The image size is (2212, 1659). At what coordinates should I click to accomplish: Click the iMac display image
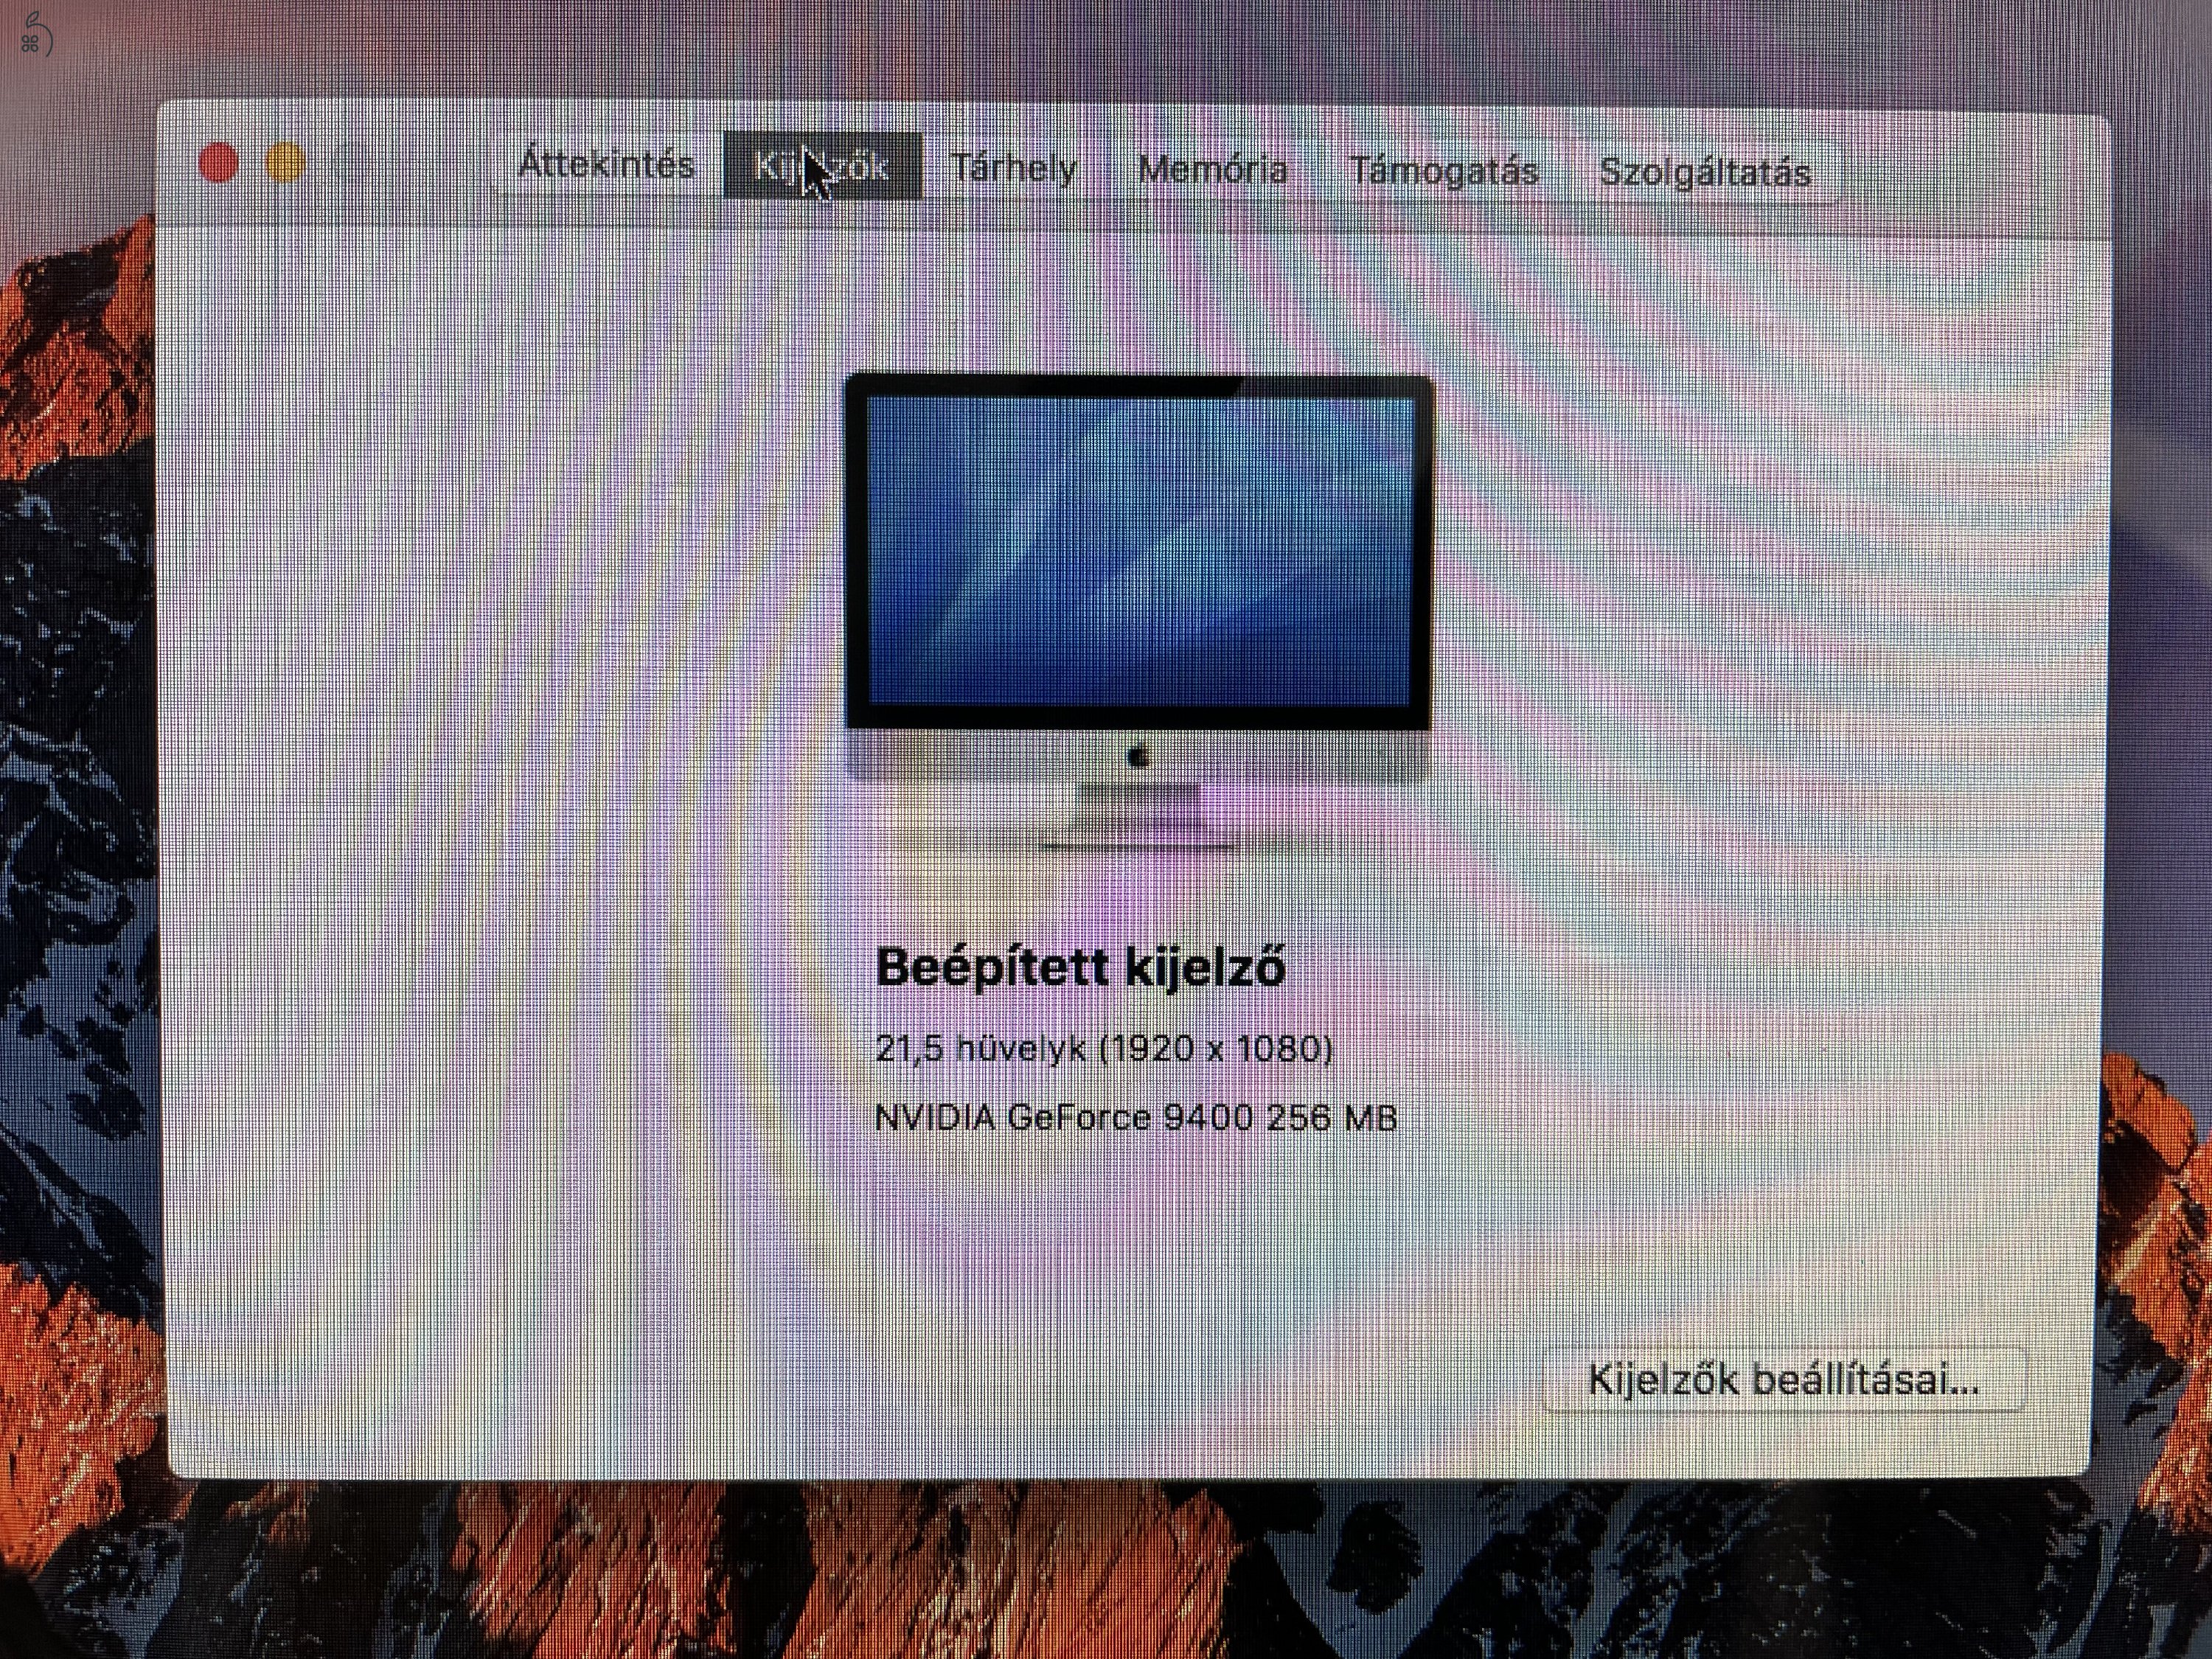(x=1139, y=613)
